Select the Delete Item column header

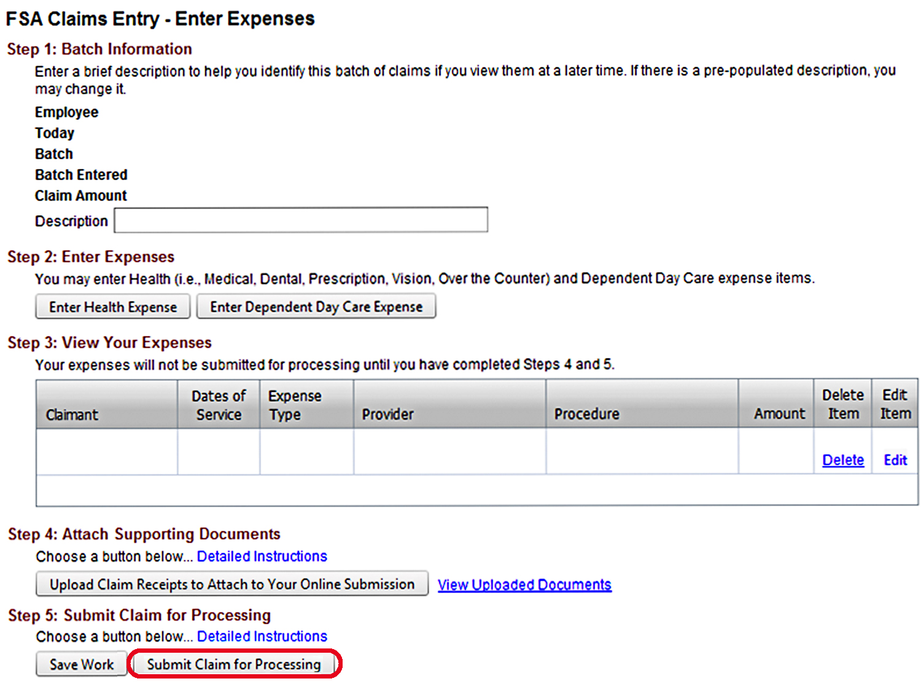[843, 404]
